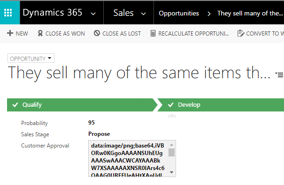Click inside the Customer Approval text box
Screen dimensions: 284x185
[128, 158]
